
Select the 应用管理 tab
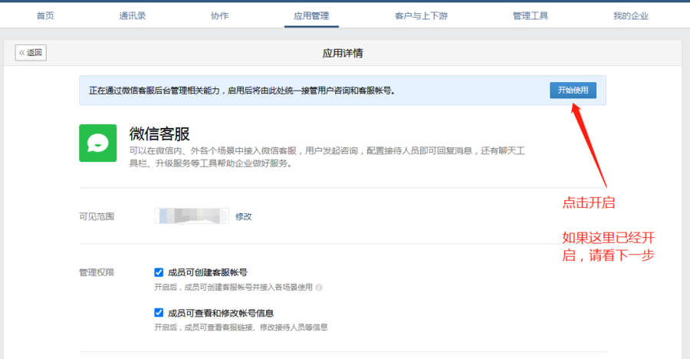pyautogui.click(x=311, y=16)
